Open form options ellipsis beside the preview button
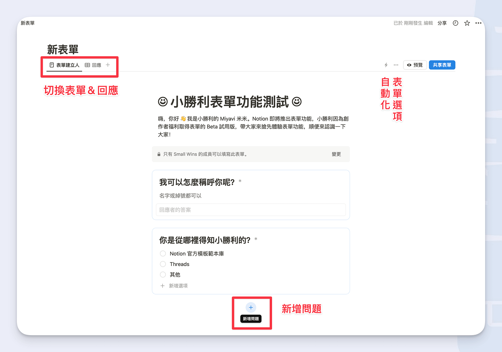The height and width of the screenshot is (352, 502). (396, 65)
